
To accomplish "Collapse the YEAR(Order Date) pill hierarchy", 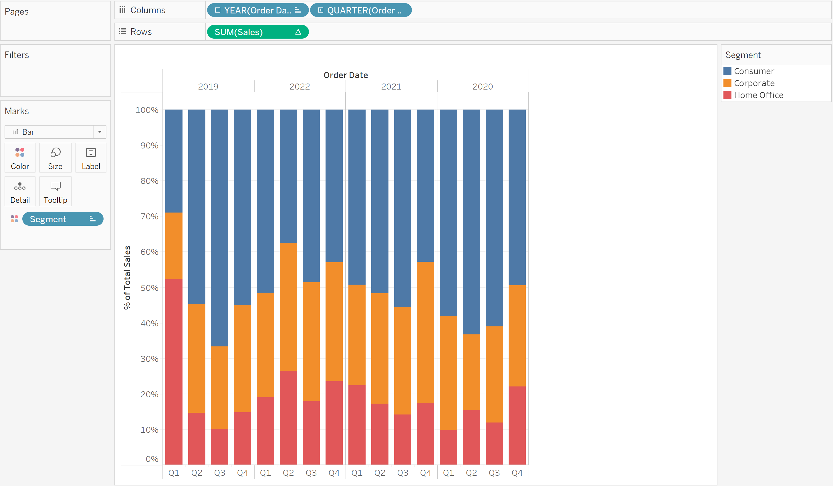I will (x=217, y=10).
